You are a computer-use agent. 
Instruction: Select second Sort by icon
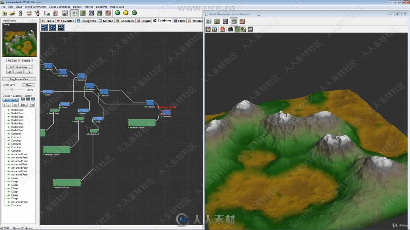tap(28, 99)
